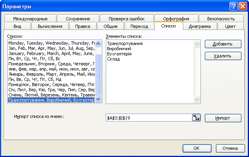
Task: Select the Monday, Tuesday, Wednesday list
Action: 51,43
